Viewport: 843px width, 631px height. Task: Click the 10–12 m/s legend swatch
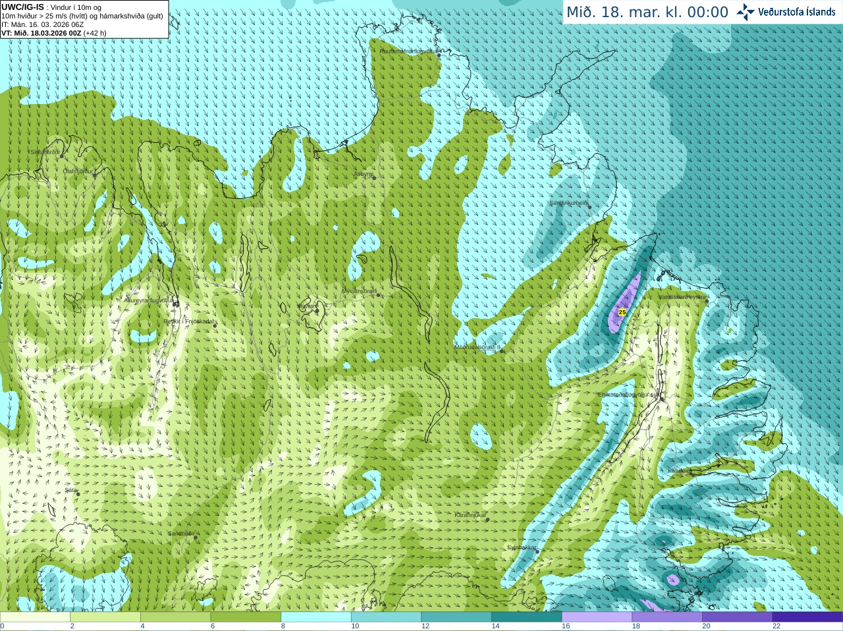[x=387, y=617]
